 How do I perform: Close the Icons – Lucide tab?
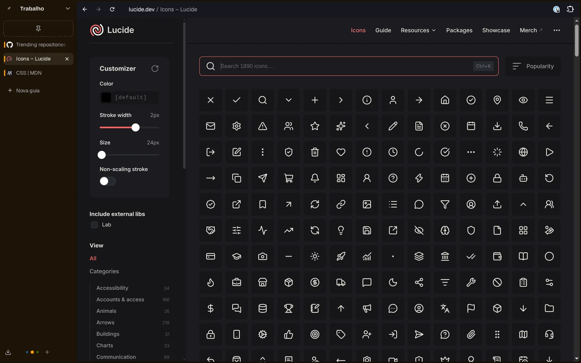click(67, 59)
